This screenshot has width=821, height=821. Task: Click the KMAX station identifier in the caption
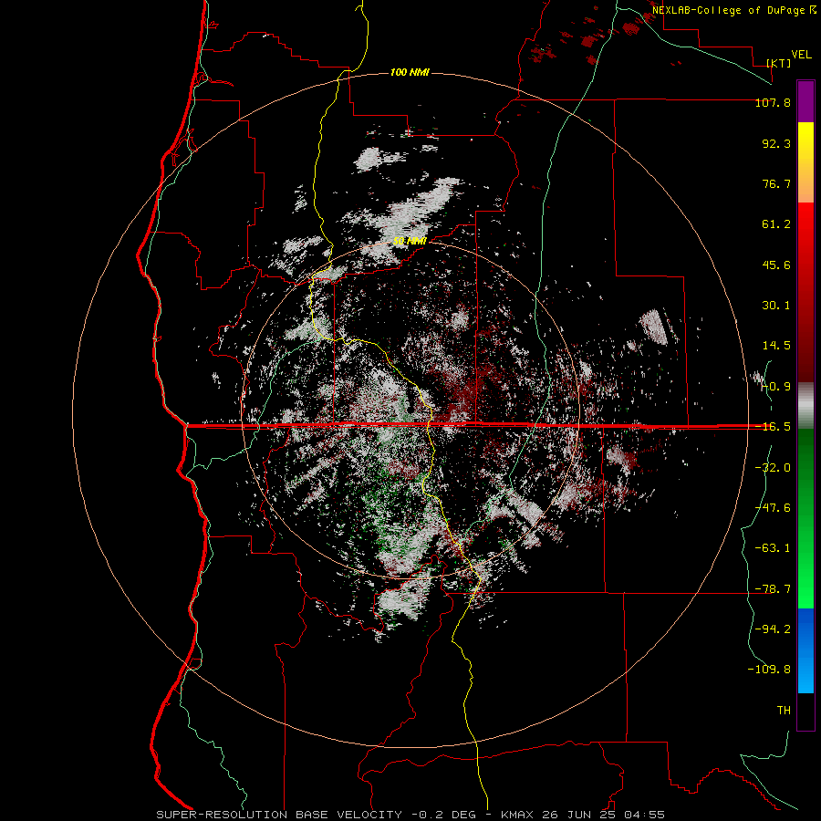click(x=517, y=815)
